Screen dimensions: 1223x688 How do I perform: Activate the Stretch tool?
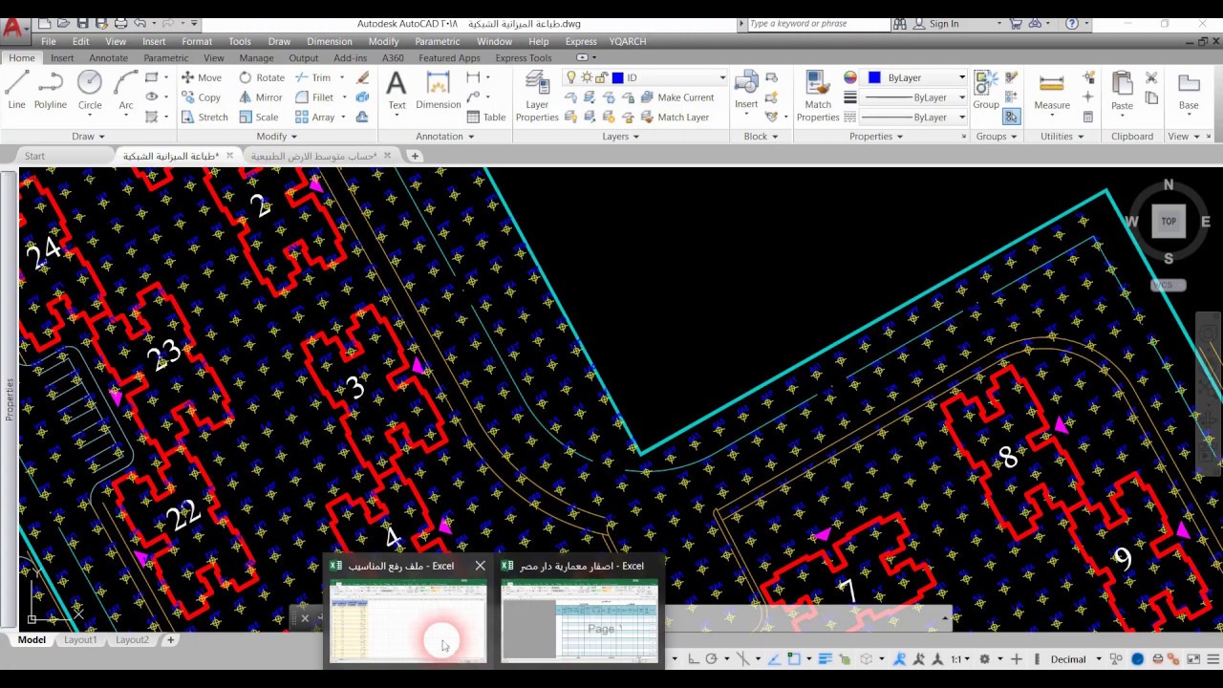204,118
